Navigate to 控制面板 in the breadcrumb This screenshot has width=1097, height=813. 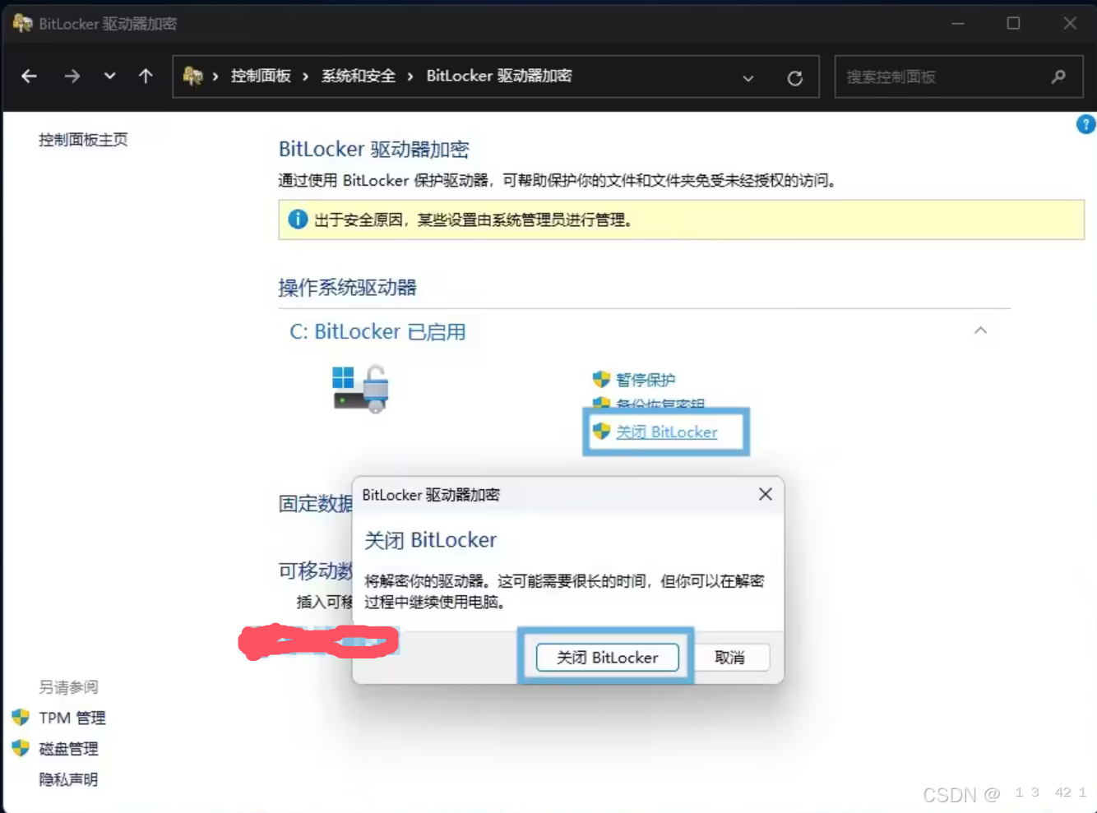click(261, 75)
